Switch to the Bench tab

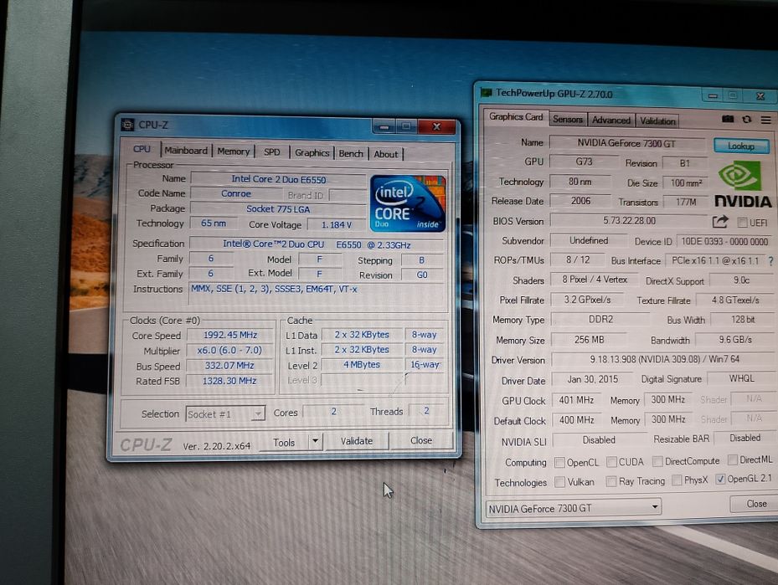tap(351, 154)
